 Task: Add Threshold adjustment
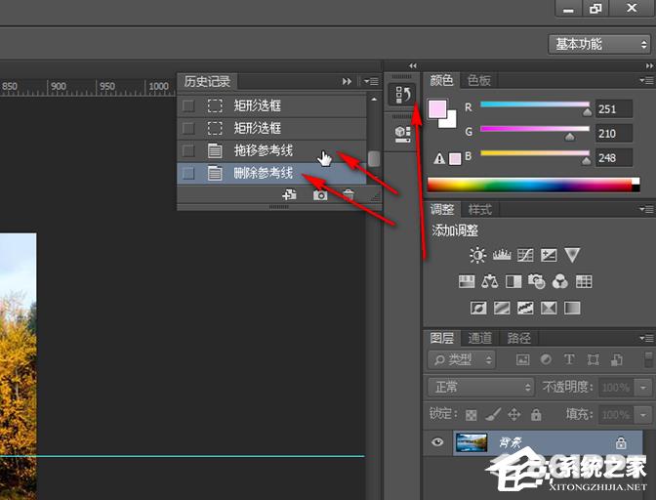[525, 308]
